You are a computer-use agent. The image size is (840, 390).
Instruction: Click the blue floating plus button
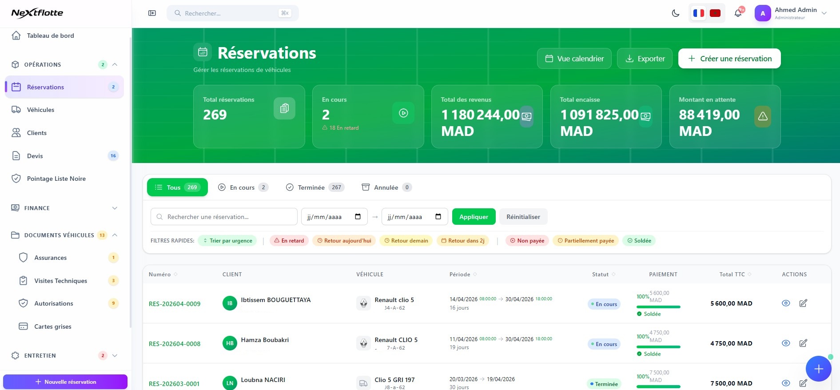[x=818, y=369]
